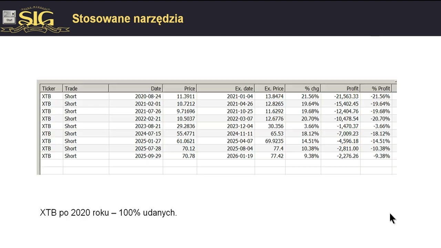This screenshot has width=441, height=248.
Task: Select date cell 2025-07-28
Action: click(x=148, y=148)
